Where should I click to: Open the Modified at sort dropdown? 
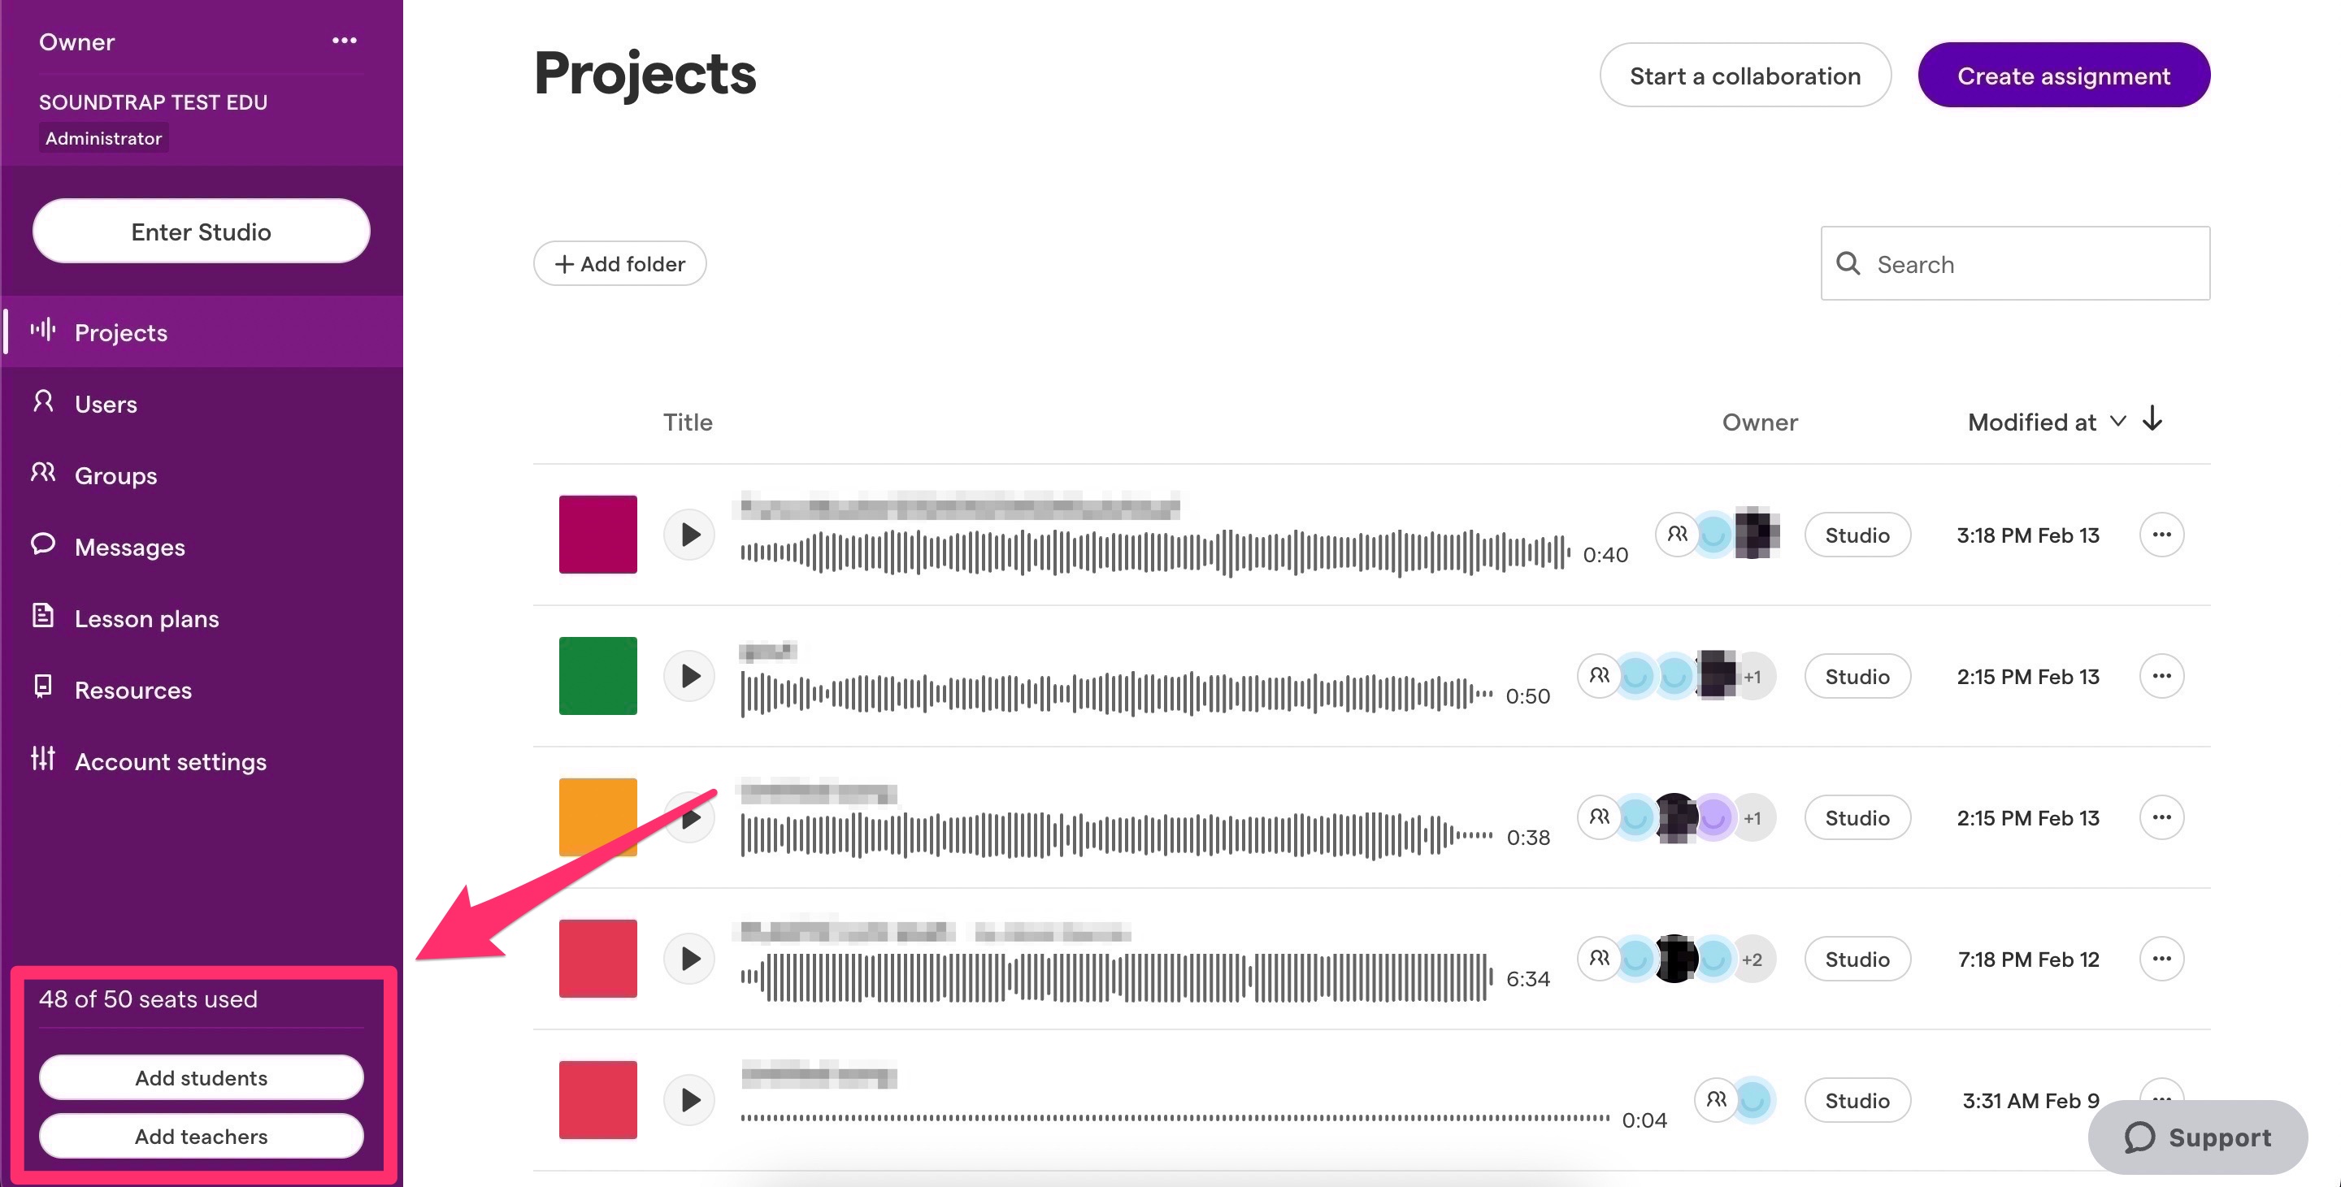point(2046,422)
